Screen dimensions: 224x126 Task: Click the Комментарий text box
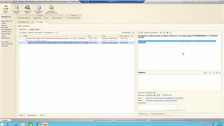157,107
